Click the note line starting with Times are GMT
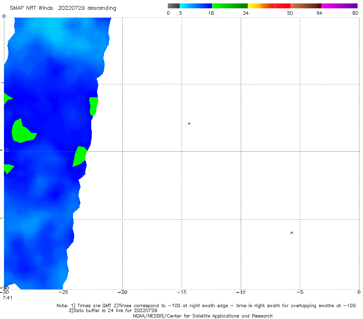This screenshot has width=363, height=319. [206, 306]
